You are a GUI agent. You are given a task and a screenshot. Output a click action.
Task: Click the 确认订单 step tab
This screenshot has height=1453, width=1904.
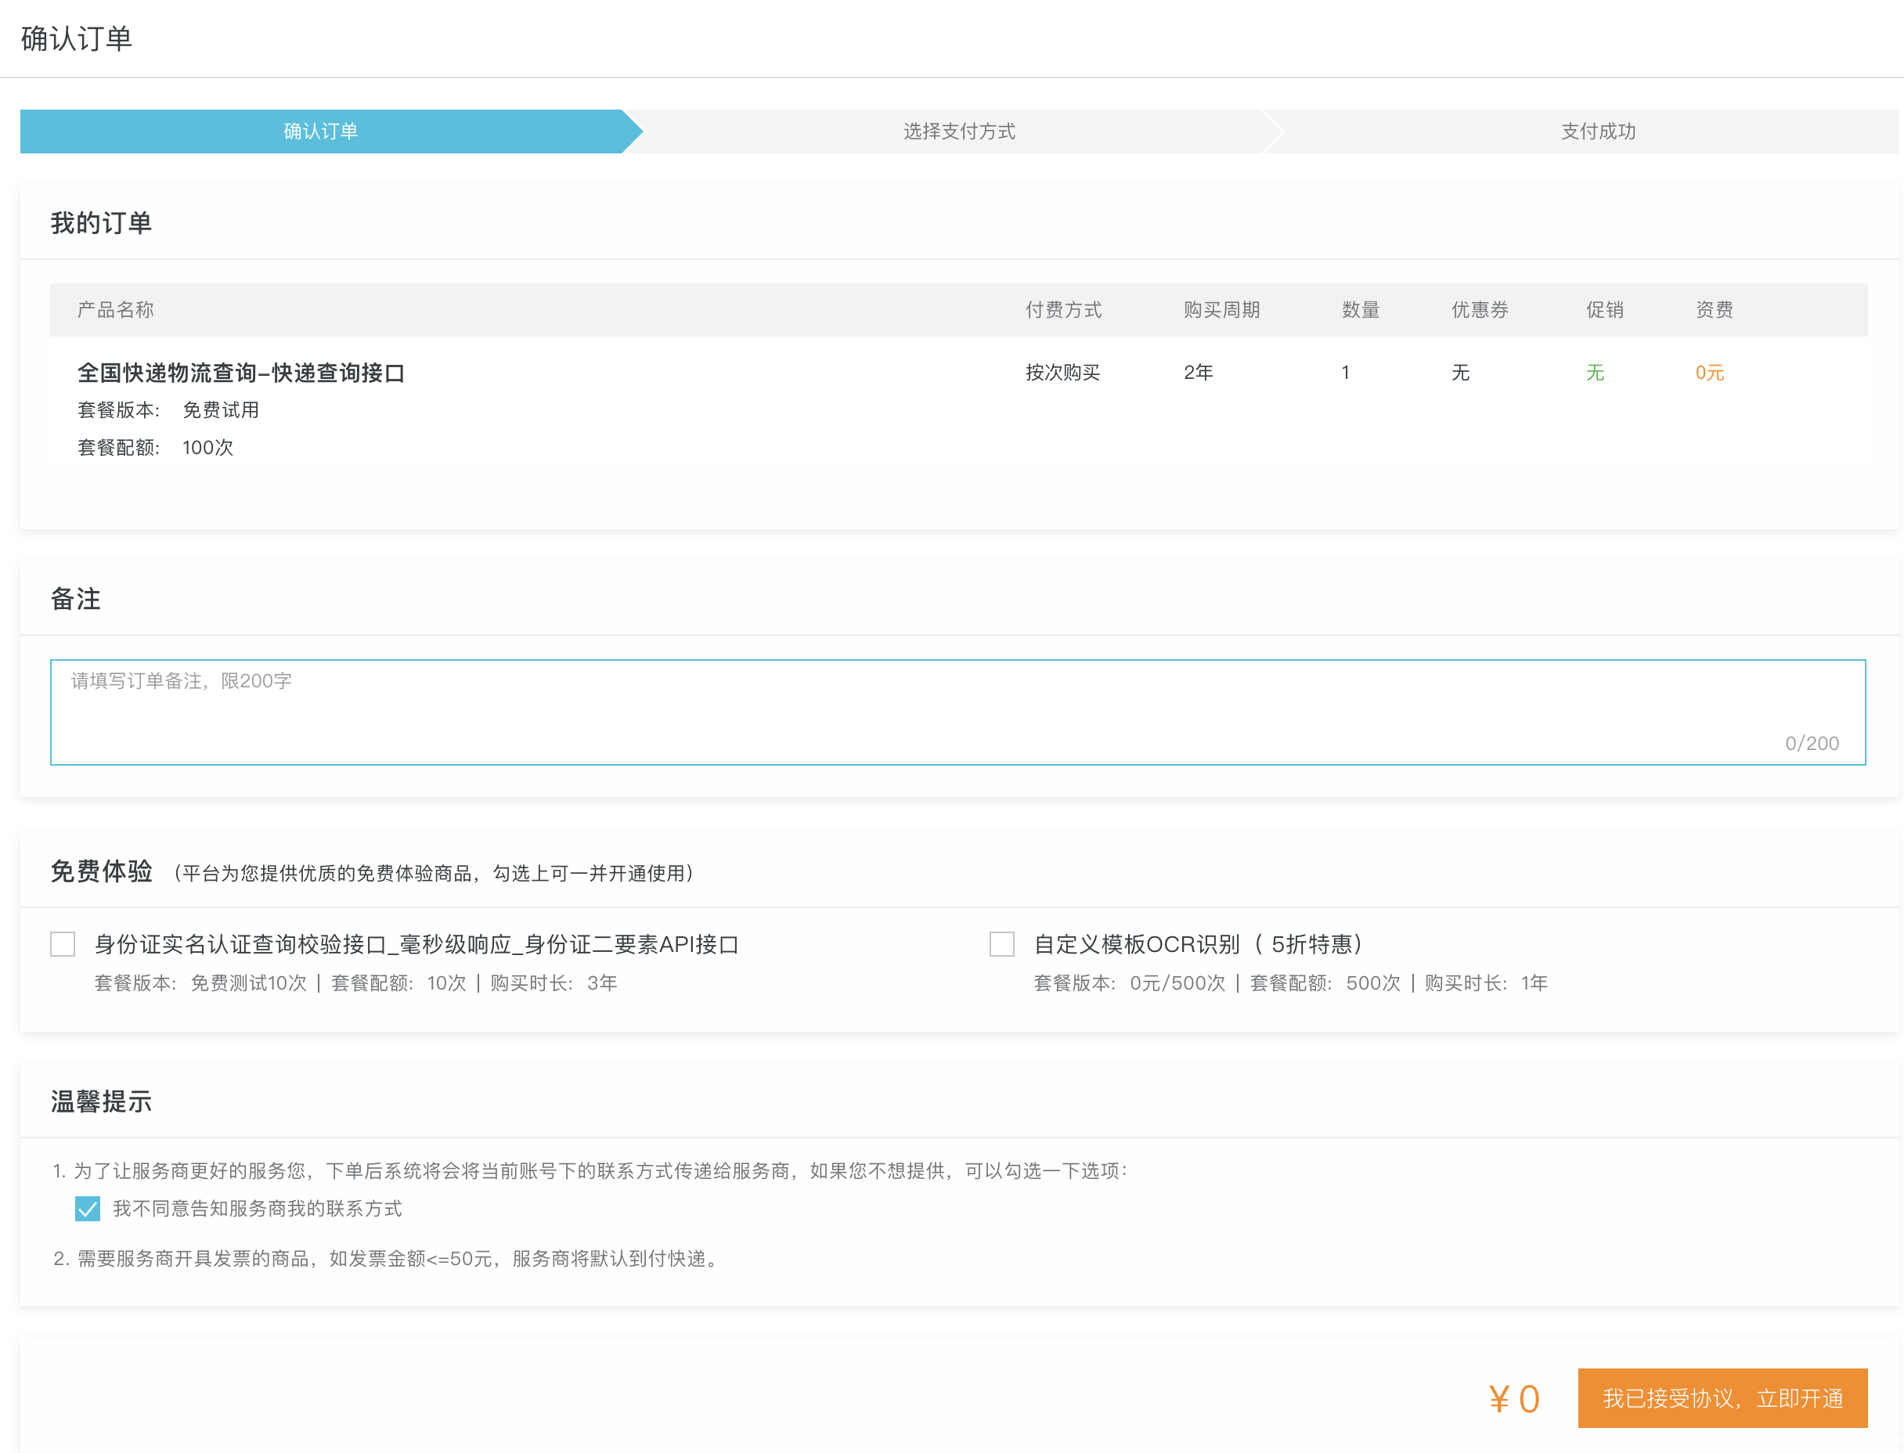[321, 132]
